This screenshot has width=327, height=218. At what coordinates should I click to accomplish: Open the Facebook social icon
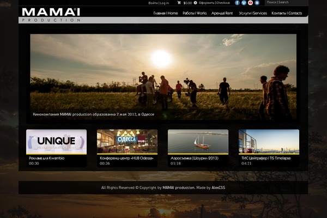(237, 3)
